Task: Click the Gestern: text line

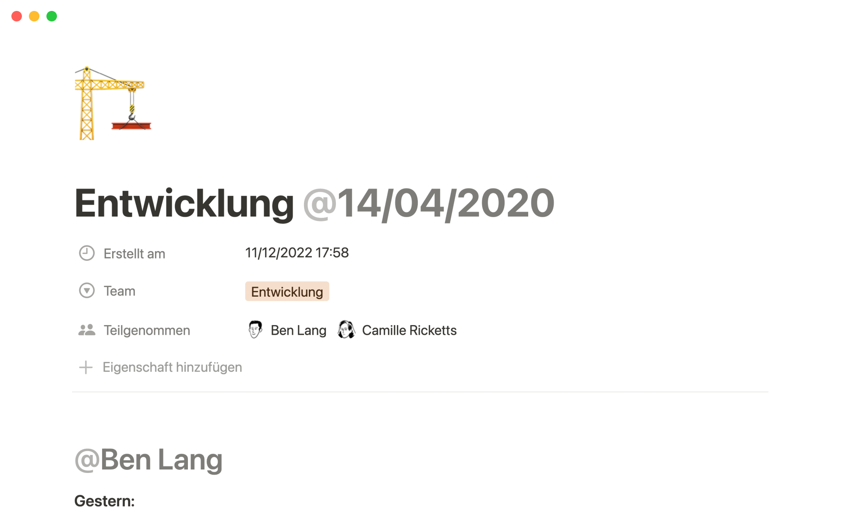Action: (105, 501)
